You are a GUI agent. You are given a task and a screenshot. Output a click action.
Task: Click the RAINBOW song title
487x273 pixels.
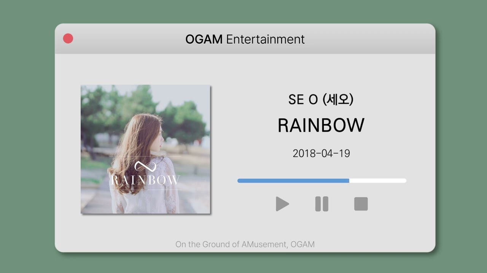coord(321,126)
